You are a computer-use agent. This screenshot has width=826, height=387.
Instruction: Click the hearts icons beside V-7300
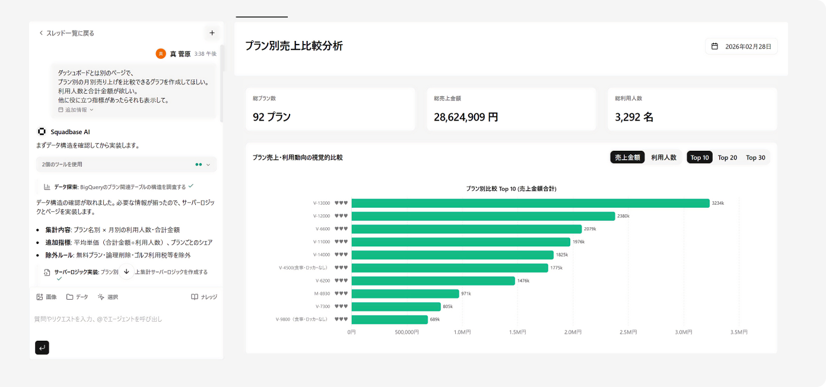pos(341,306)
